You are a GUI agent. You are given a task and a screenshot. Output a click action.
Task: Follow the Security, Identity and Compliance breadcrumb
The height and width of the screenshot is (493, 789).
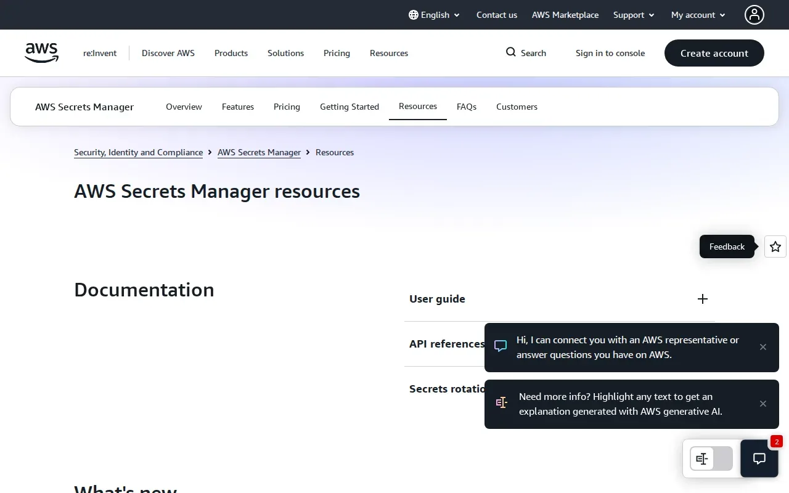coord(138,152)
